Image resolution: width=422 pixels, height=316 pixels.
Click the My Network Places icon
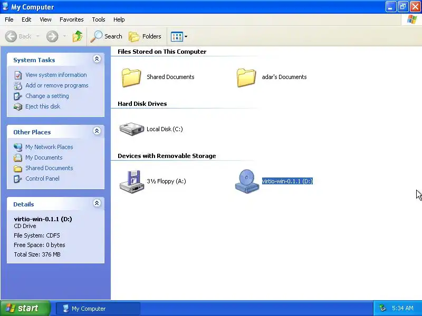point(18,147)
